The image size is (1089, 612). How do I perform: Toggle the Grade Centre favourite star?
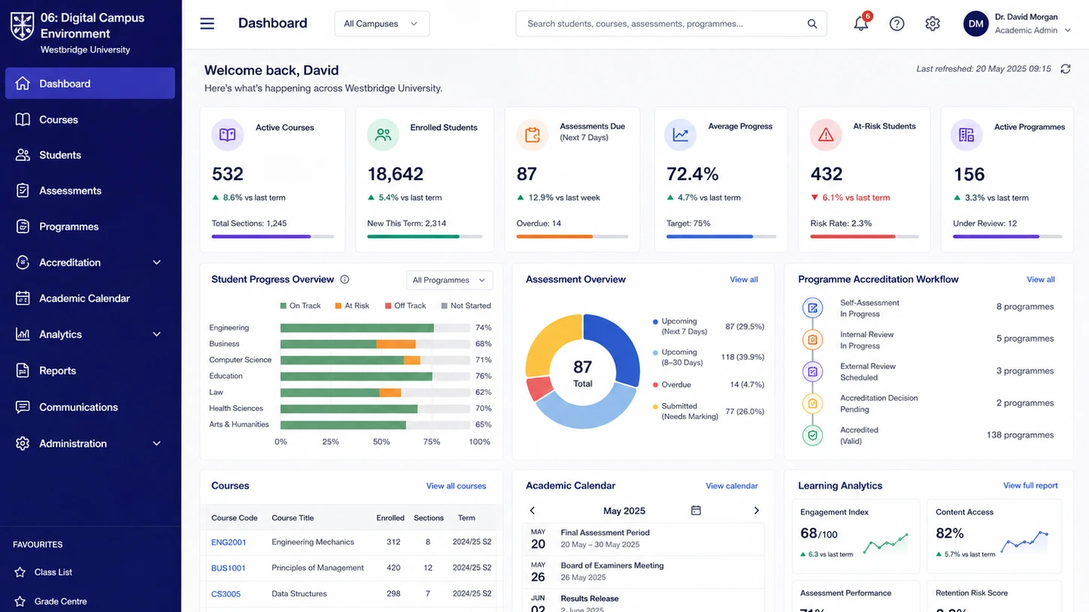tap(20, 601)
